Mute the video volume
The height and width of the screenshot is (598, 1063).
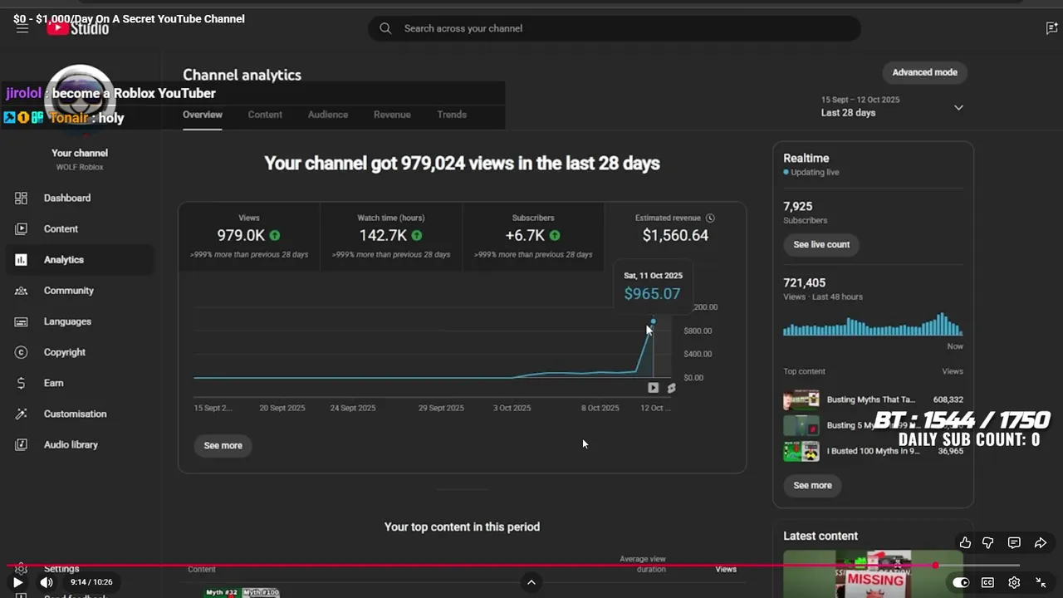tap(47, 582)
